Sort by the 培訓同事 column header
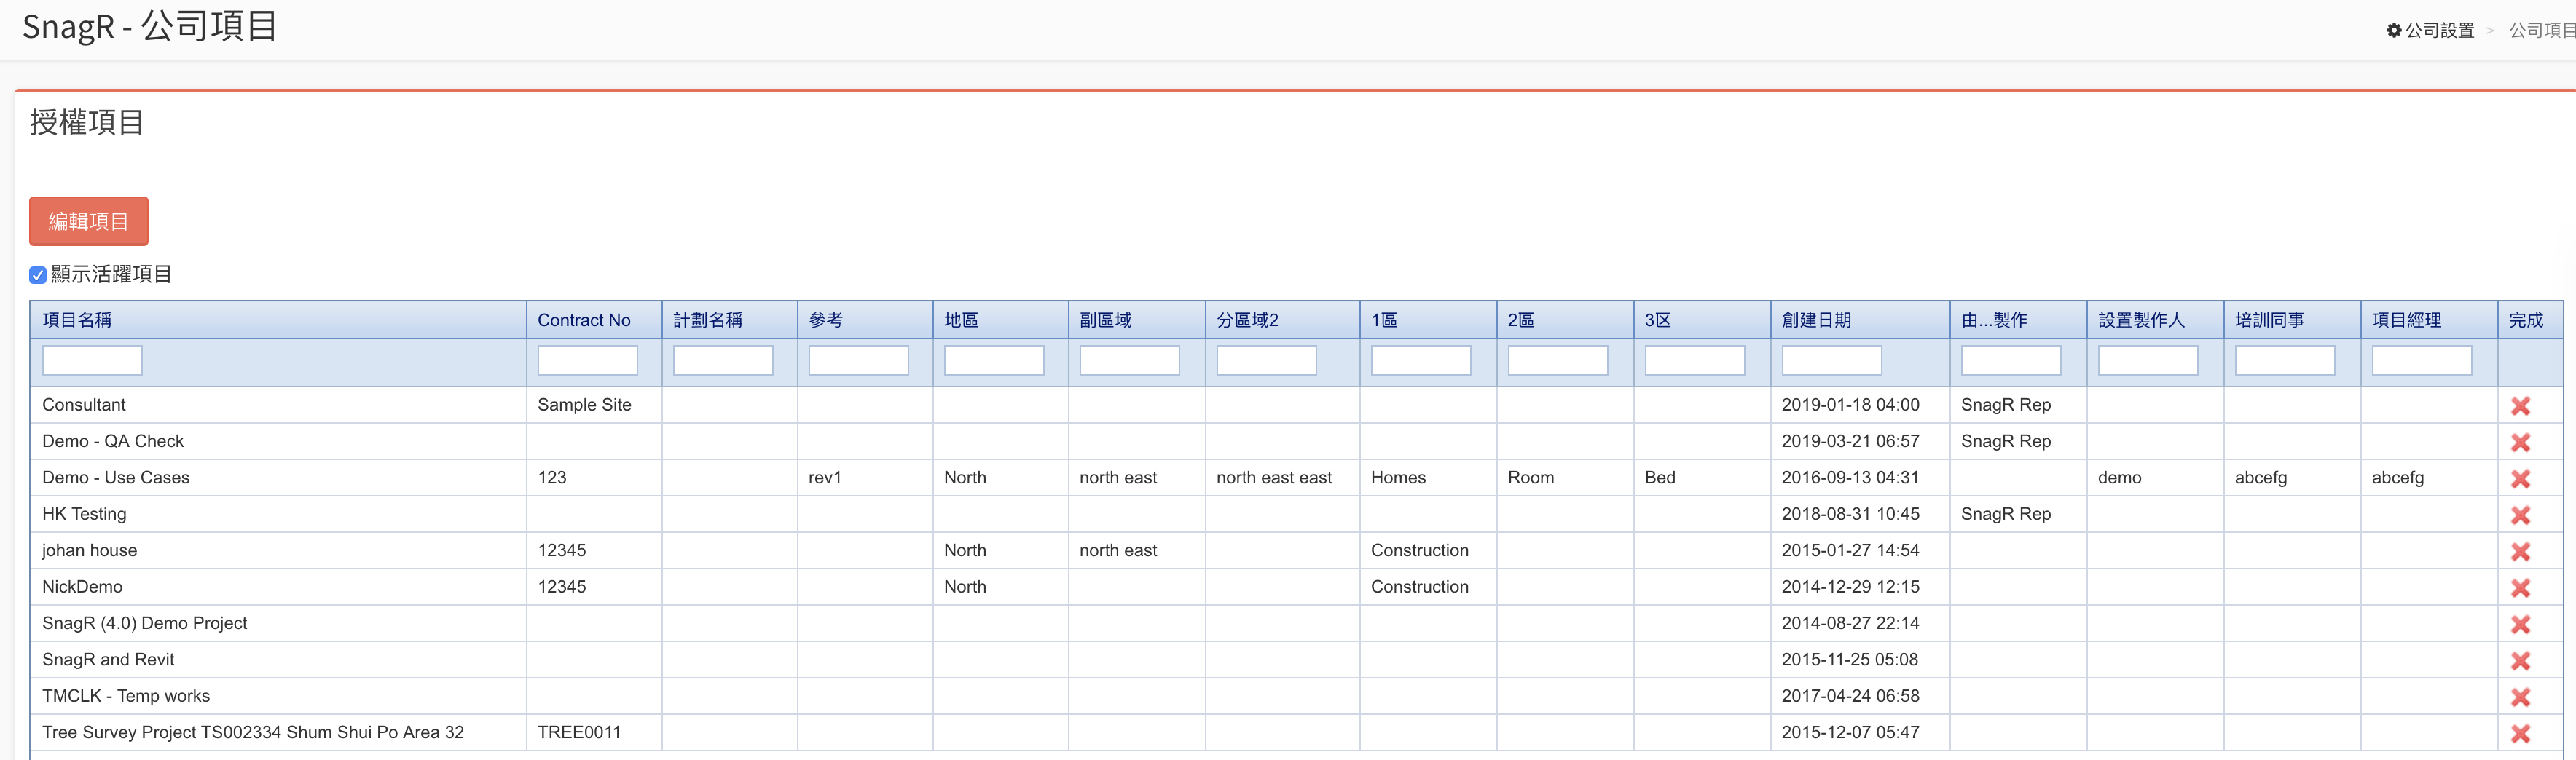Viewport: 2576px width, 760px height. point(2292,320)
